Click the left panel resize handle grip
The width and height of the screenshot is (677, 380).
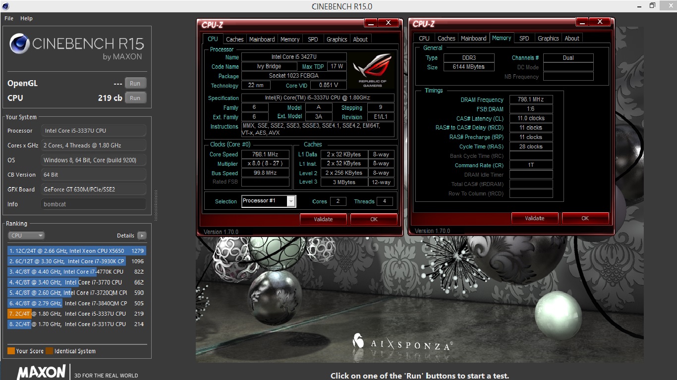[x=155, y=205]
